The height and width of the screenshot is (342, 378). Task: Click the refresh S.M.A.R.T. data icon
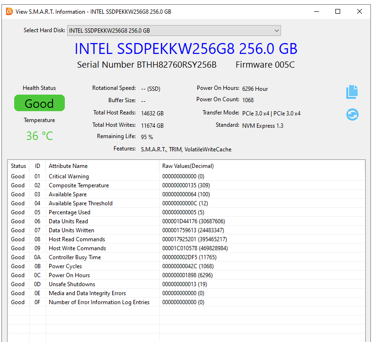coord(352,114)
